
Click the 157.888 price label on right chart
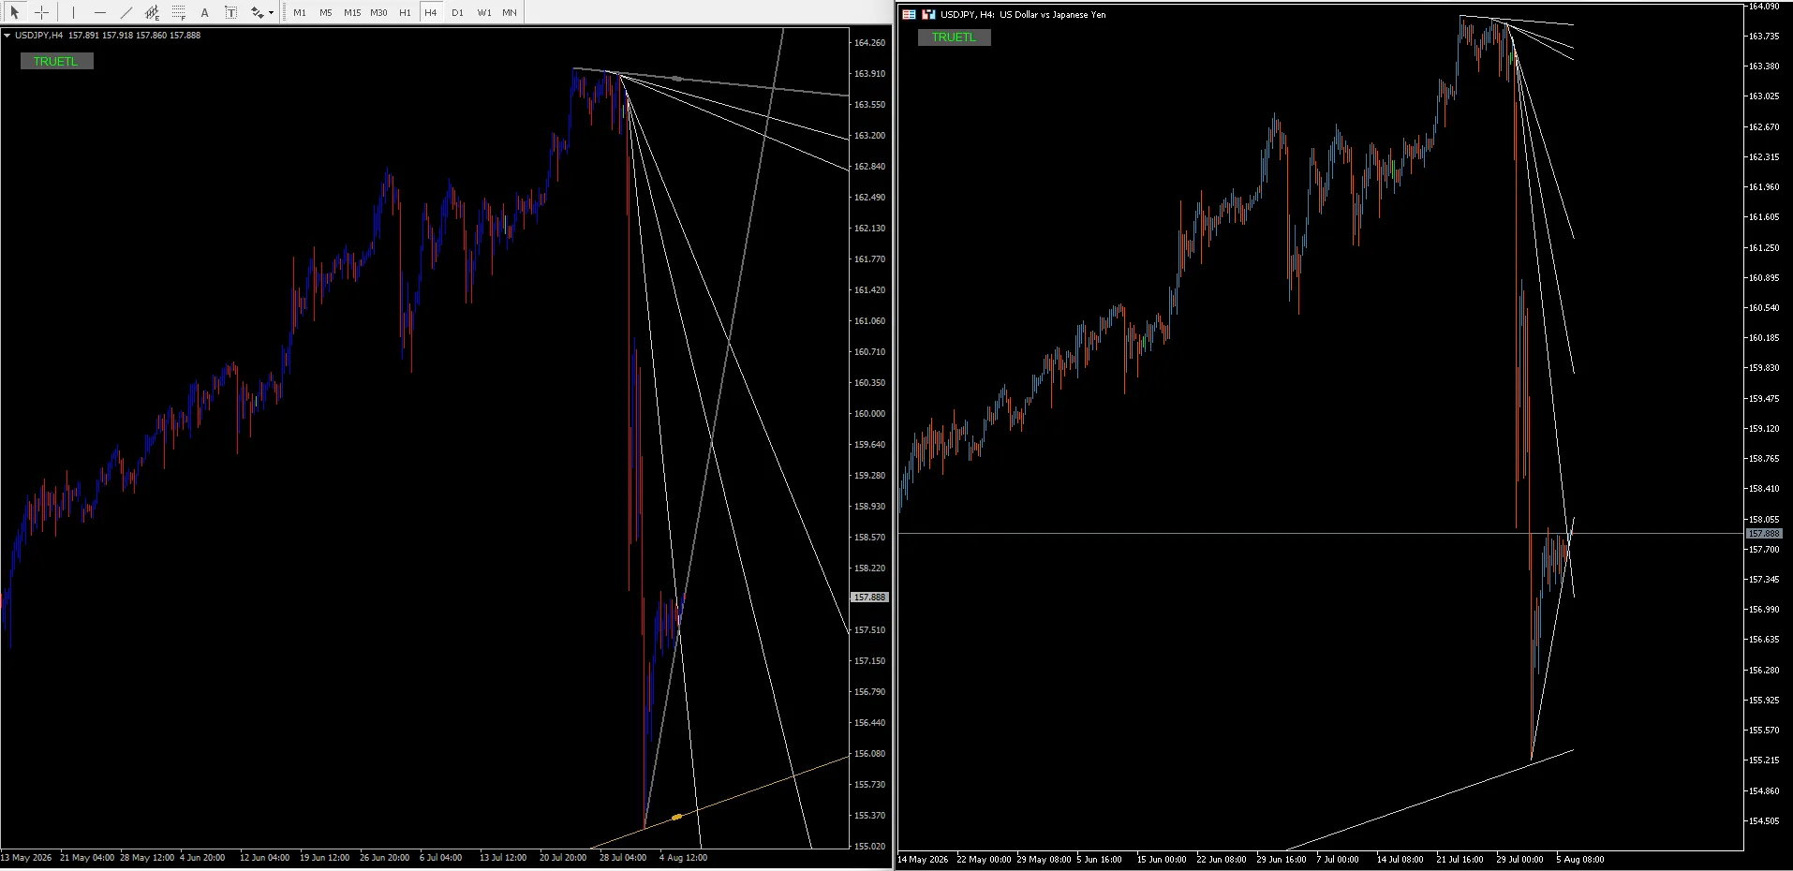1764,534
